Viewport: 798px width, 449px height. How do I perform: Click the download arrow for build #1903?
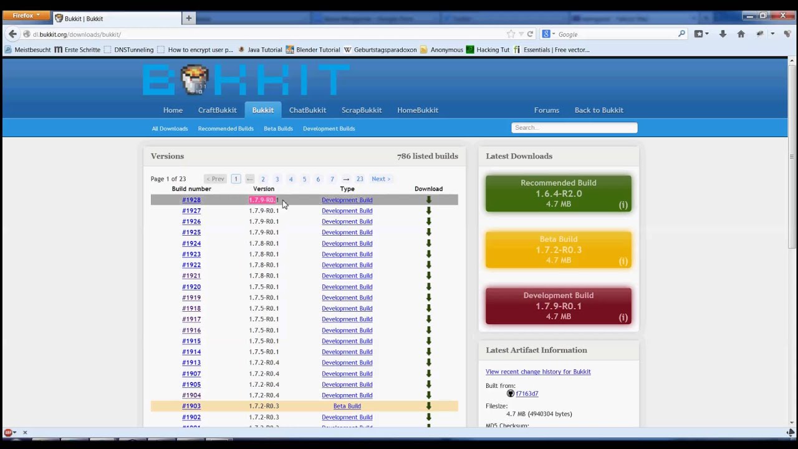(428, 406)
